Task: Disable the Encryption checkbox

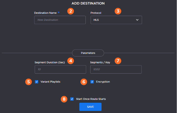Action: click(92, 82)
